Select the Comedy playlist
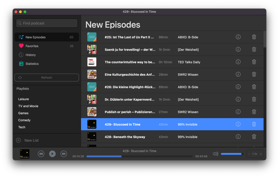 click(x=24, y=120)
